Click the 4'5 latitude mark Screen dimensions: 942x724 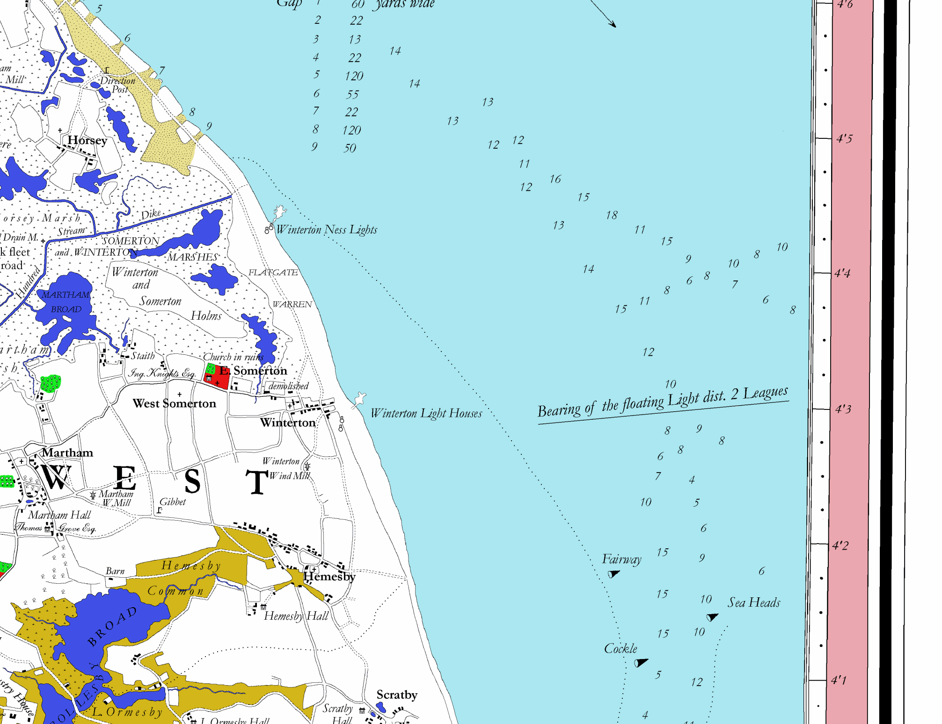[x=845, y=139]
